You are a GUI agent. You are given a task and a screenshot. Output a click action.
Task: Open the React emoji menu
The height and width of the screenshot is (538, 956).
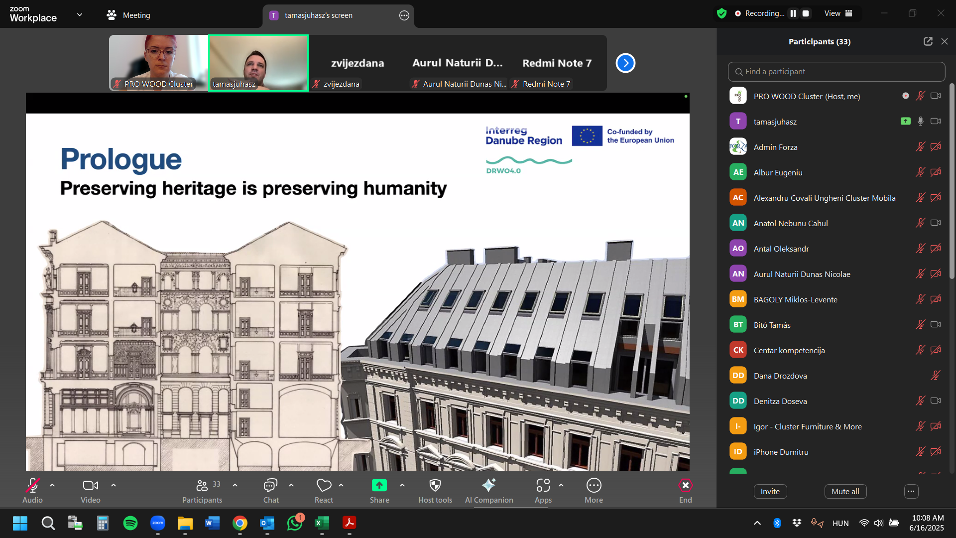click(324, 491)
